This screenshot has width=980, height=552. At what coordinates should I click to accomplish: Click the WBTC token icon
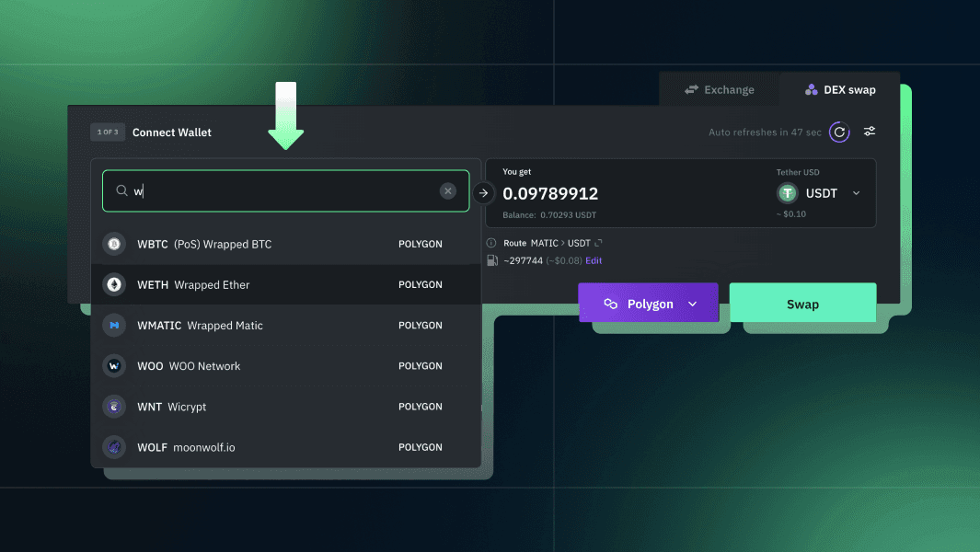point(114,244)
